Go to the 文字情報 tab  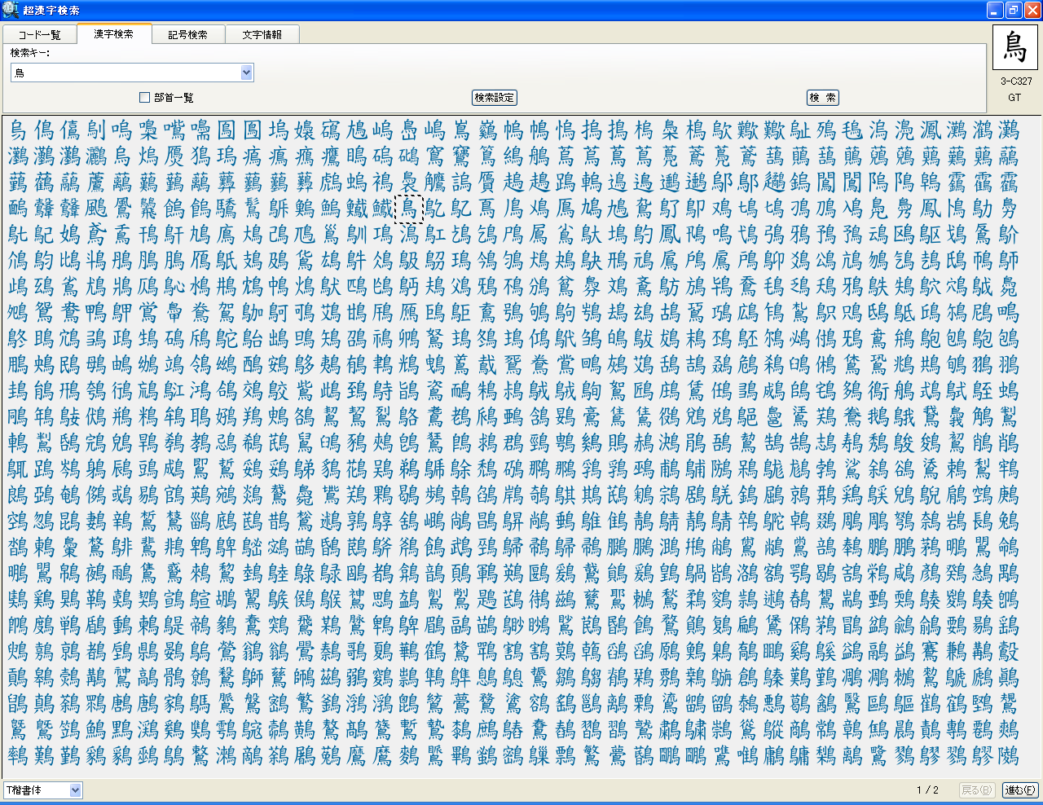pyautogui.click(x=262, y=34)
